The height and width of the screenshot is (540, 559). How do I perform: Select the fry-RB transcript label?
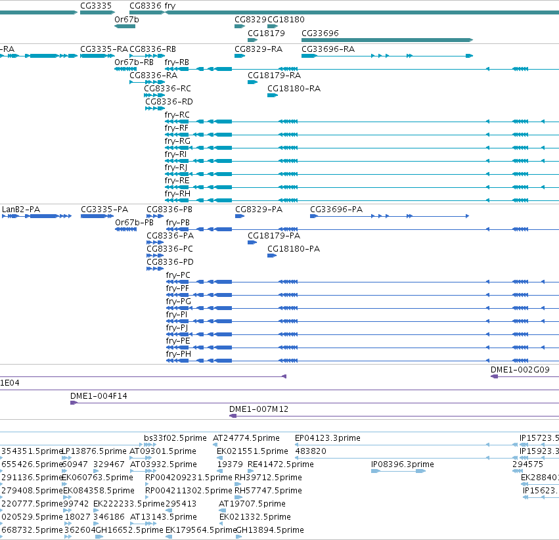(177, 62)
